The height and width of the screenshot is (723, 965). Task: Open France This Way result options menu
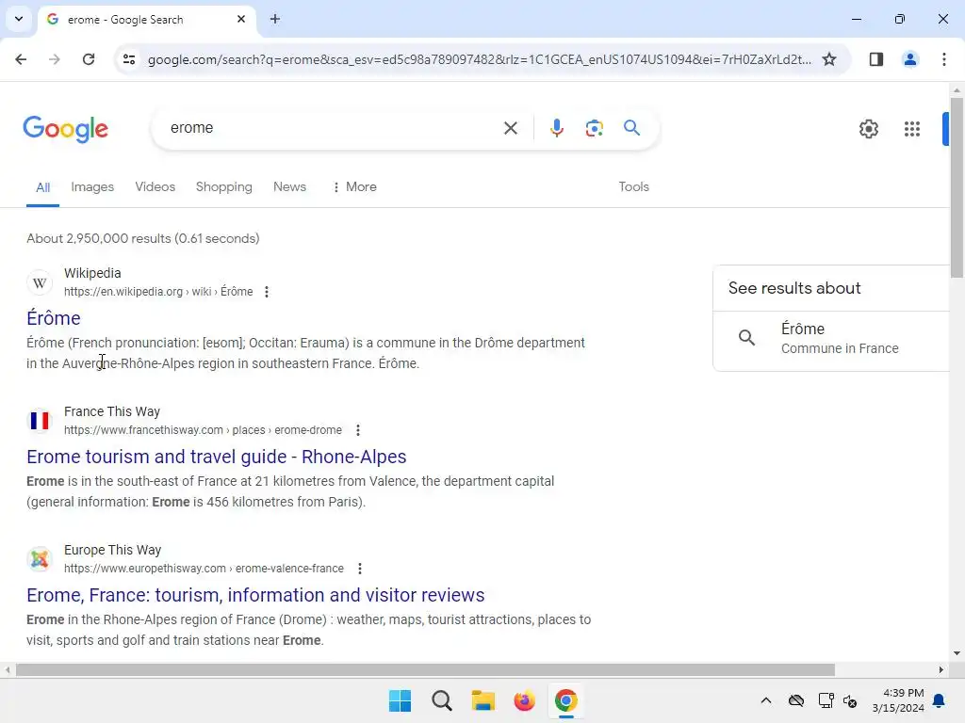(357, 429)
